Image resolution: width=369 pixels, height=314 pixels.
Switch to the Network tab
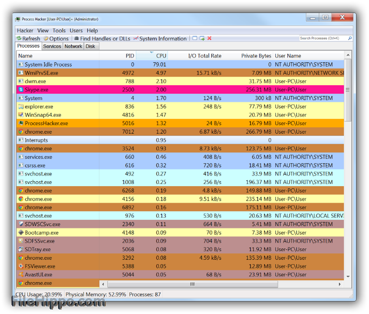pyautogui.click(x=73, y=46)
